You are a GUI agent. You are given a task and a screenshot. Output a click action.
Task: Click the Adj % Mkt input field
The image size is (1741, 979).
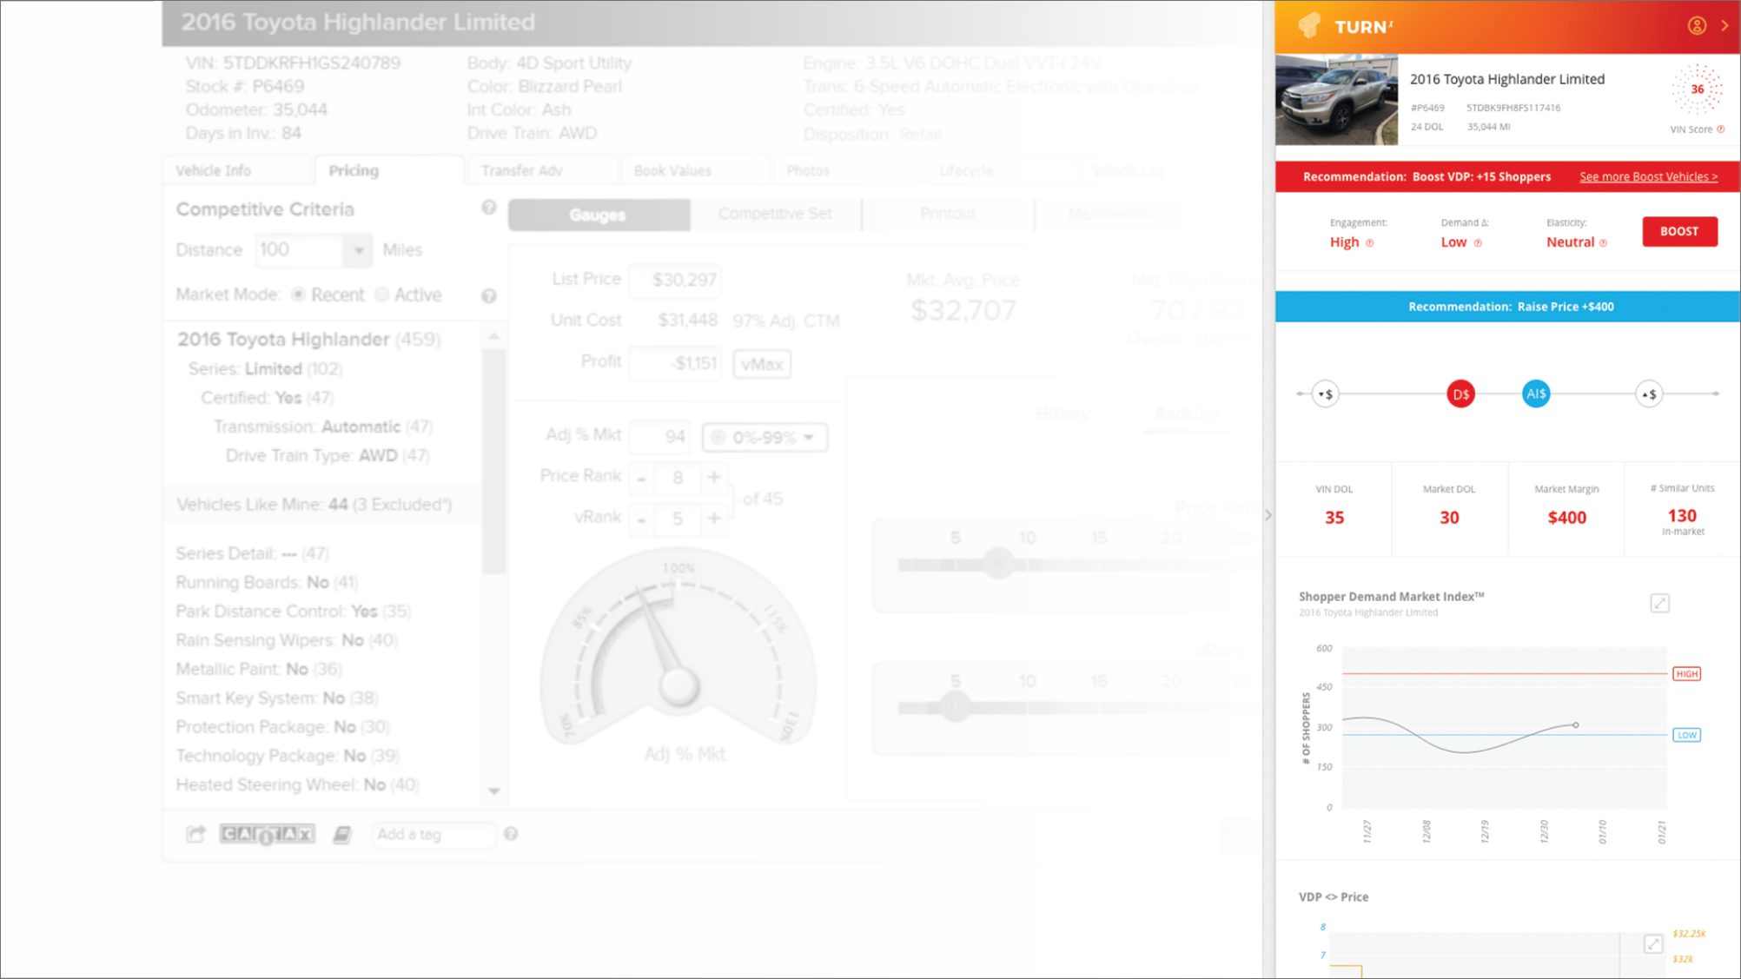coord(660,437)
